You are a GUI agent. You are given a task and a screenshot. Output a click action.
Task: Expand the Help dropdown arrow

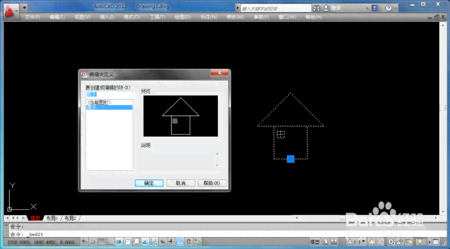(x=396, y=8)
